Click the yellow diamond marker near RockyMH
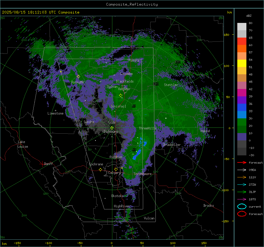Viewport: 264px width, 247px height. [x=78, y=77]
